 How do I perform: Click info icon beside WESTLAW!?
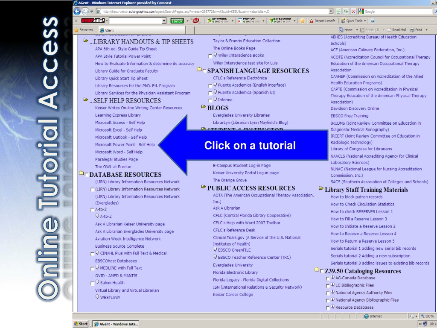coord(97,296)
